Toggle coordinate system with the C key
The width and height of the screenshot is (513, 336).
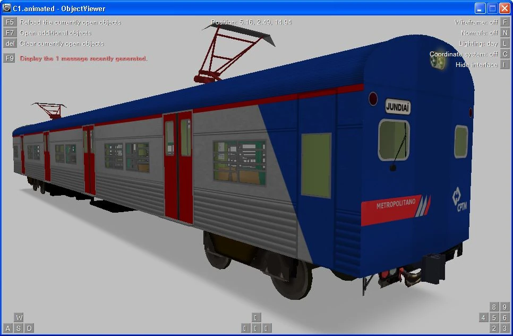[505, 54]
